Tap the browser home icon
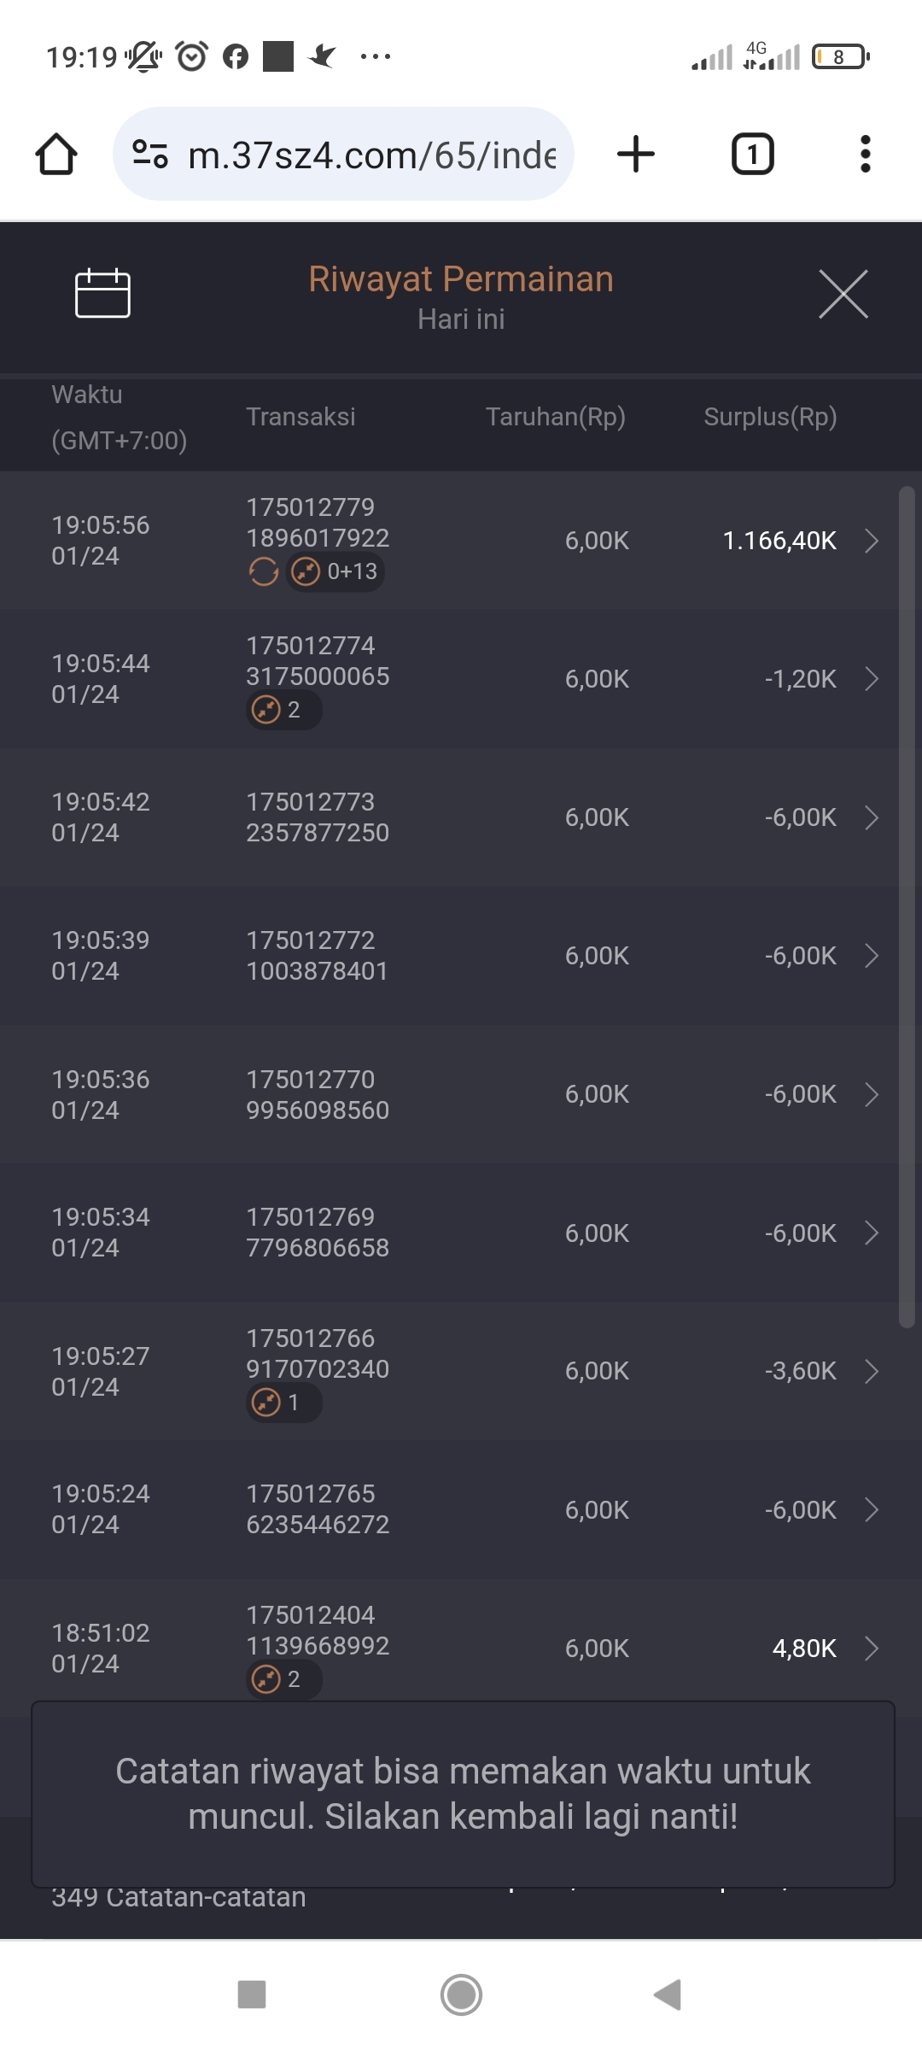Viewport: 922px width, 2050px height. pos(56,155)
